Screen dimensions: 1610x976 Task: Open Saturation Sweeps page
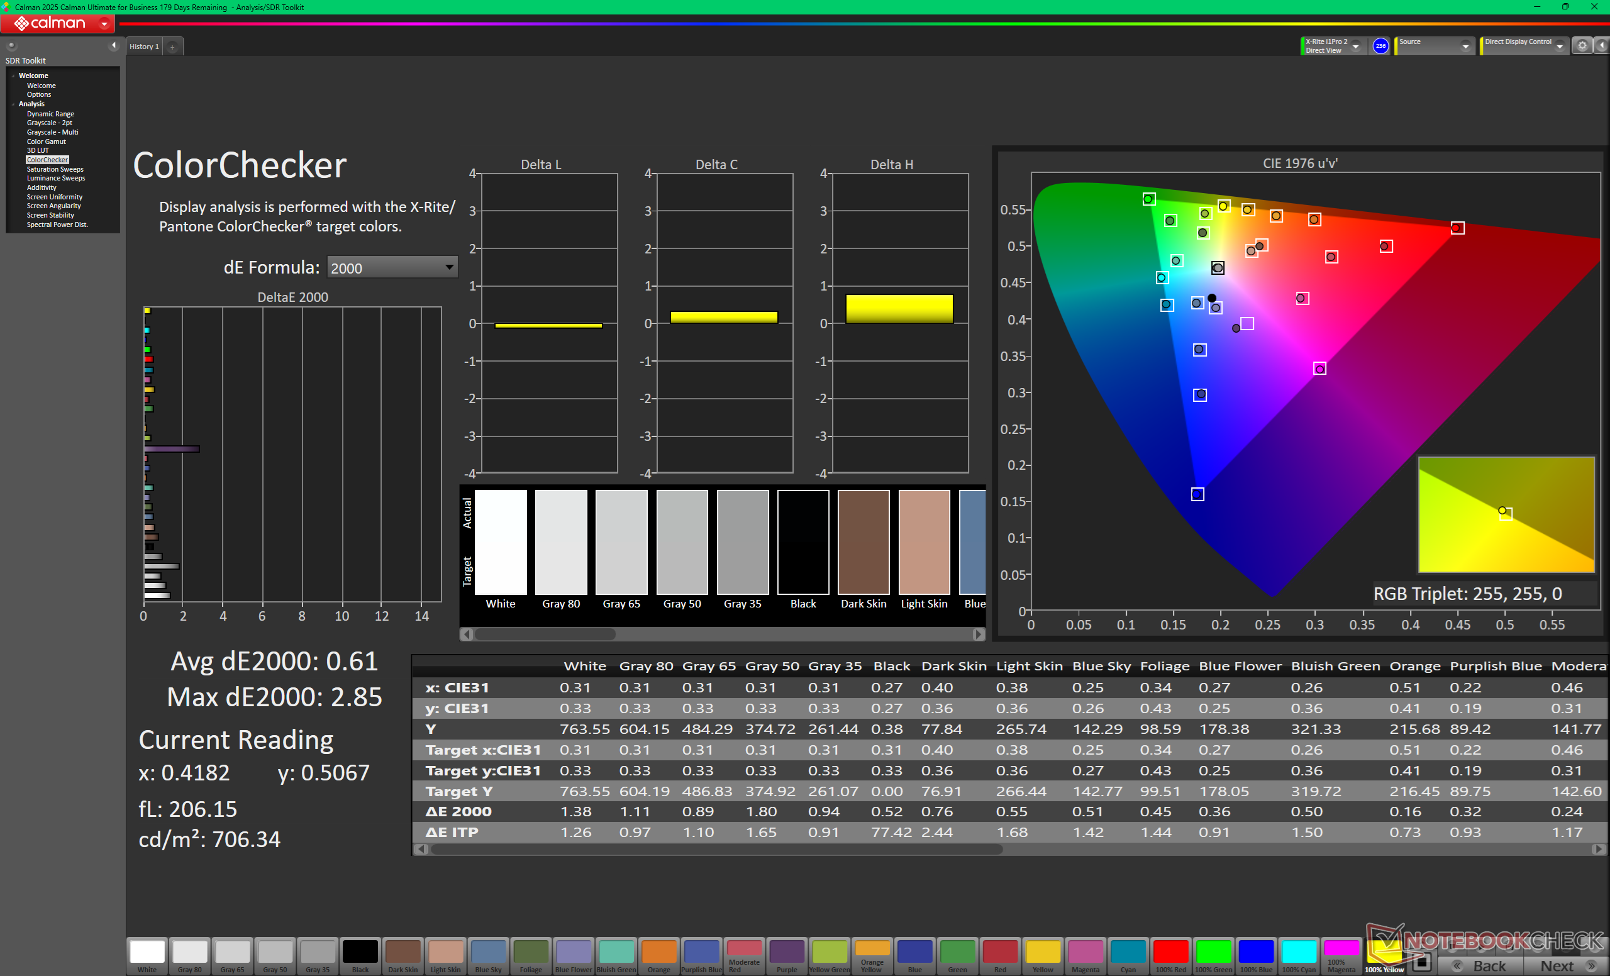click(x=55, y=169)
